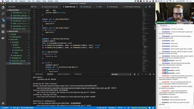Screen dimensions: 194x109
Task: Open the Docker view in activity bar
Action: [3, 38]
